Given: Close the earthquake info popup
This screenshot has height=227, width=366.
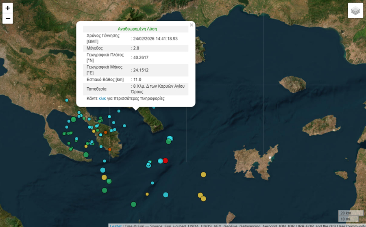Looking at the screenshot, I should [x=192, y=25].
